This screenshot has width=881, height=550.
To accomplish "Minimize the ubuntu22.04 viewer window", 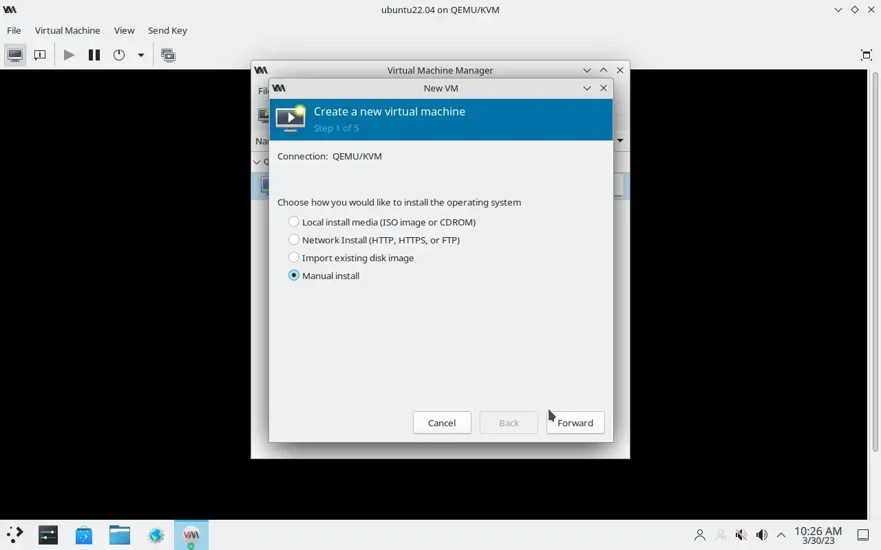I will (x=838, y=10).
